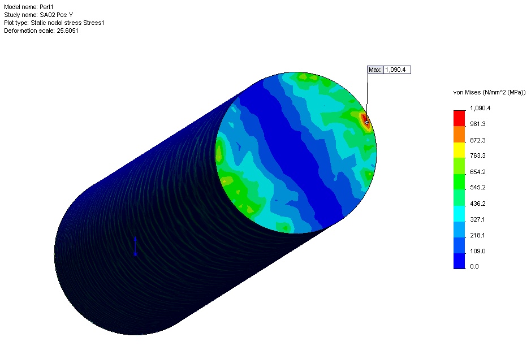Click the Plot type: Static nodal stress line
531x346 pixels.
[x=54, y=23]
